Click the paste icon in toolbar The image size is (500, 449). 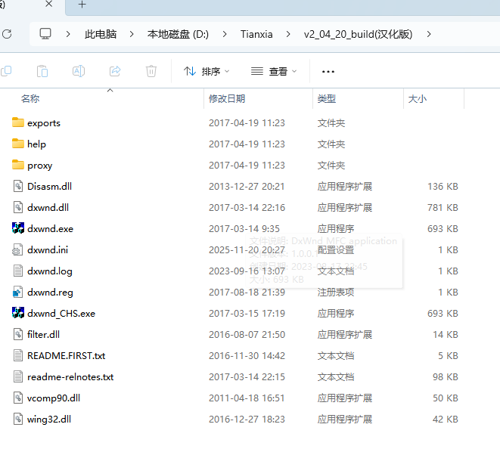pos(42,71)
